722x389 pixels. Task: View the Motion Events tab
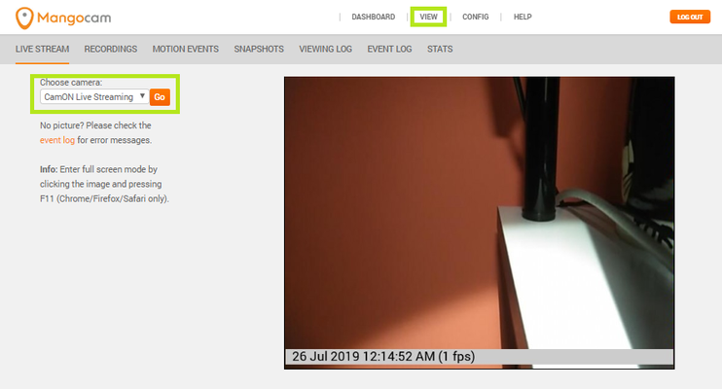tap(186, 49)
